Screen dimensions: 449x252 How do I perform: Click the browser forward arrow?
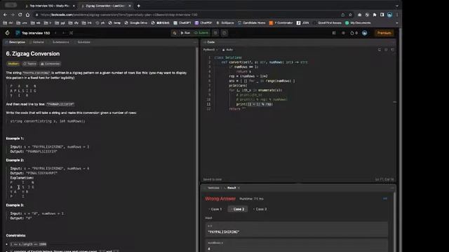point(13,15)
